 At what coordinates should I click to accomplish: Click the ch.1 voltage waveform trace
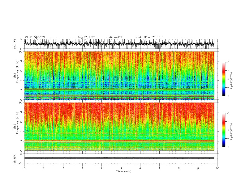click(x=119, y=44)
